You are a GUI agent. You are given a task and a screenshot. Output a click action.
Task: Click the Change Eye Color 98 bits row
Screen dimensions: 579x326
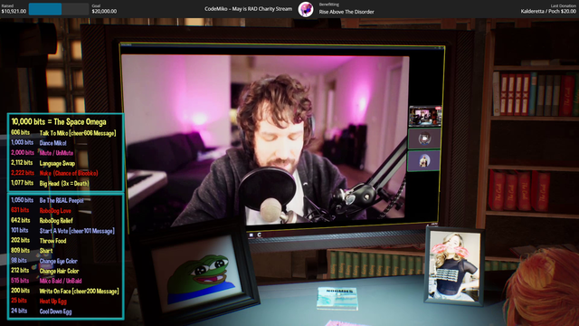(44, 261)
